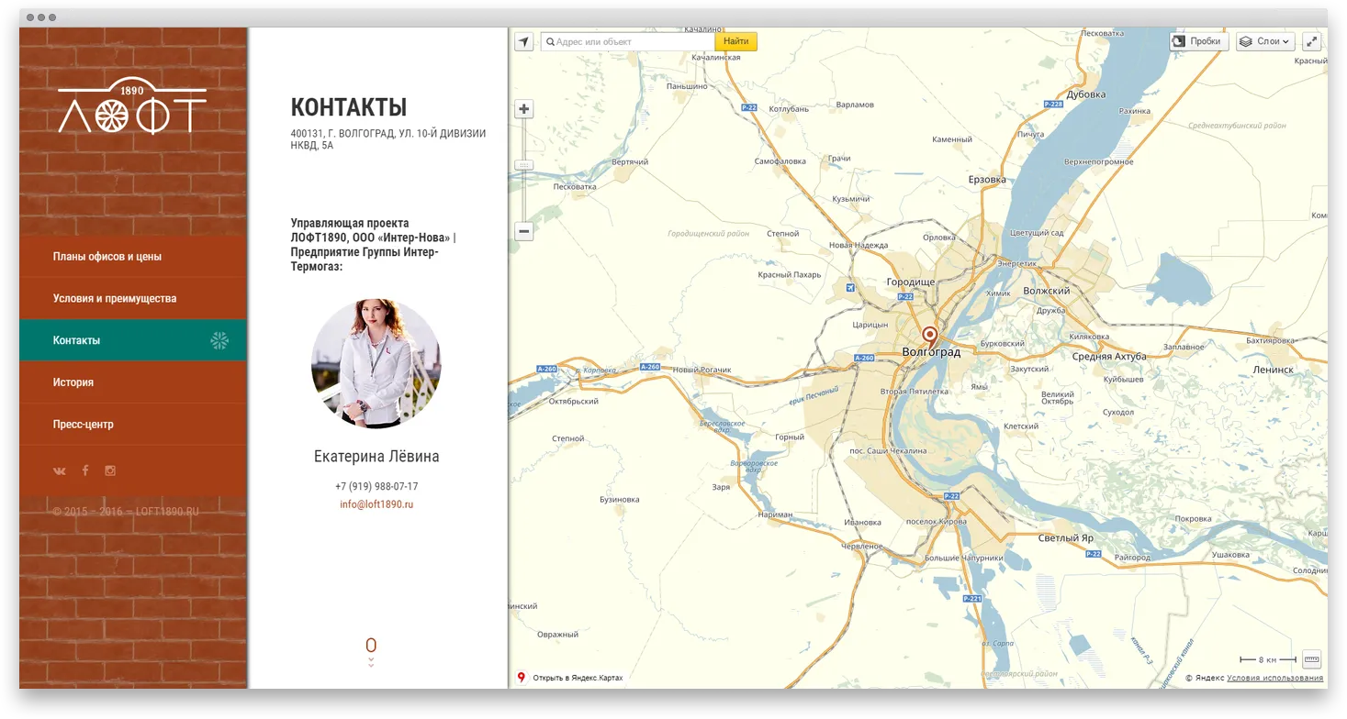Open Условия использования link
This screenshot has width=1347, height=719.
coord(1275,678)
